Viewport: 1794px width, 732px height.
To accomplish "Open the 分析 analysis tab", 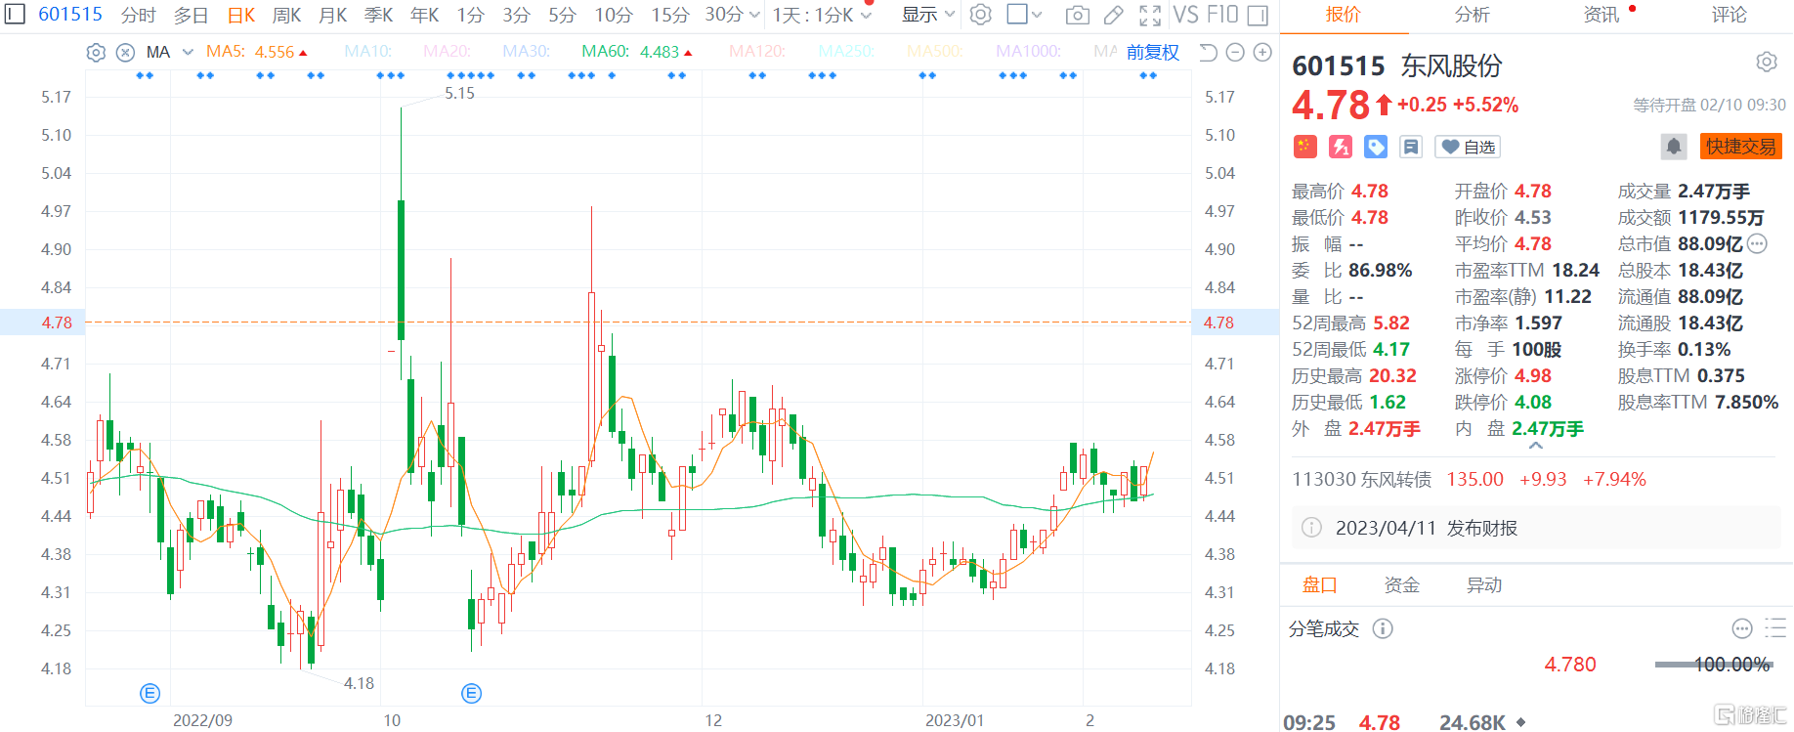I will click(1473, 15).
